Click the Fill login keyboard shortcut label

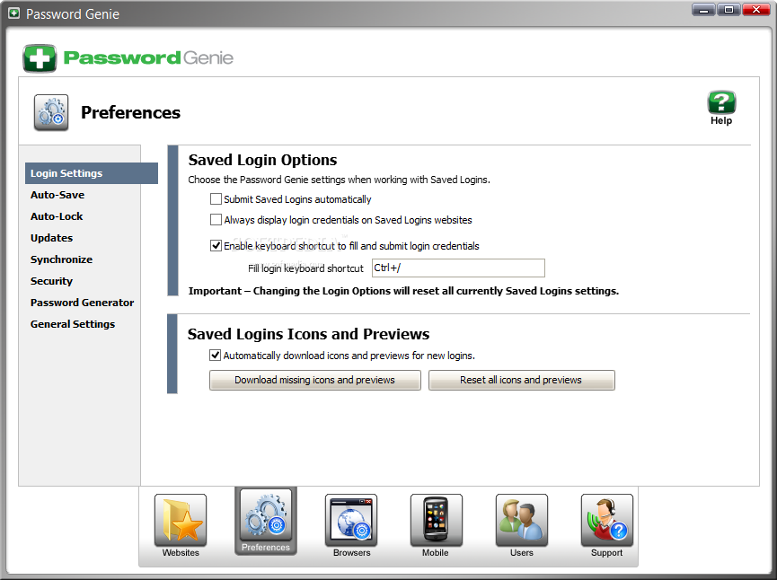pos(305,268)
